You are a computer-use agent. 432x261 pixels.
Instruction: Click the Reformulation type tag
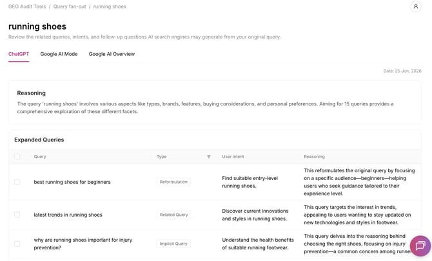[173, 182]
